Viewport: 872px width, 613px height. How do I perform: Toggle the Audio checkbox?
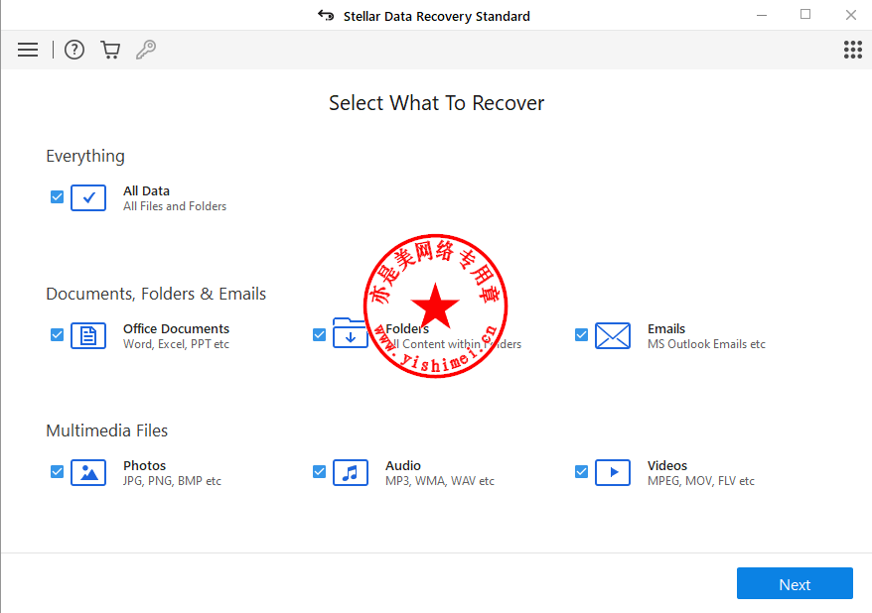click(x=319, y=472)
